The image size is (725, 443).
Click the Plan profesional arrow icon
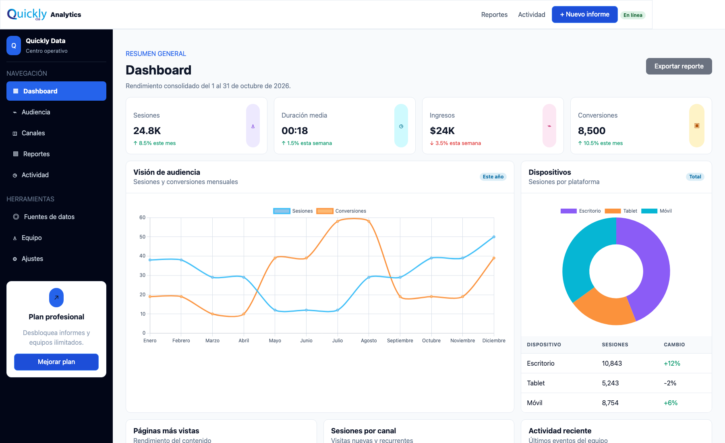tap(56, 298)
